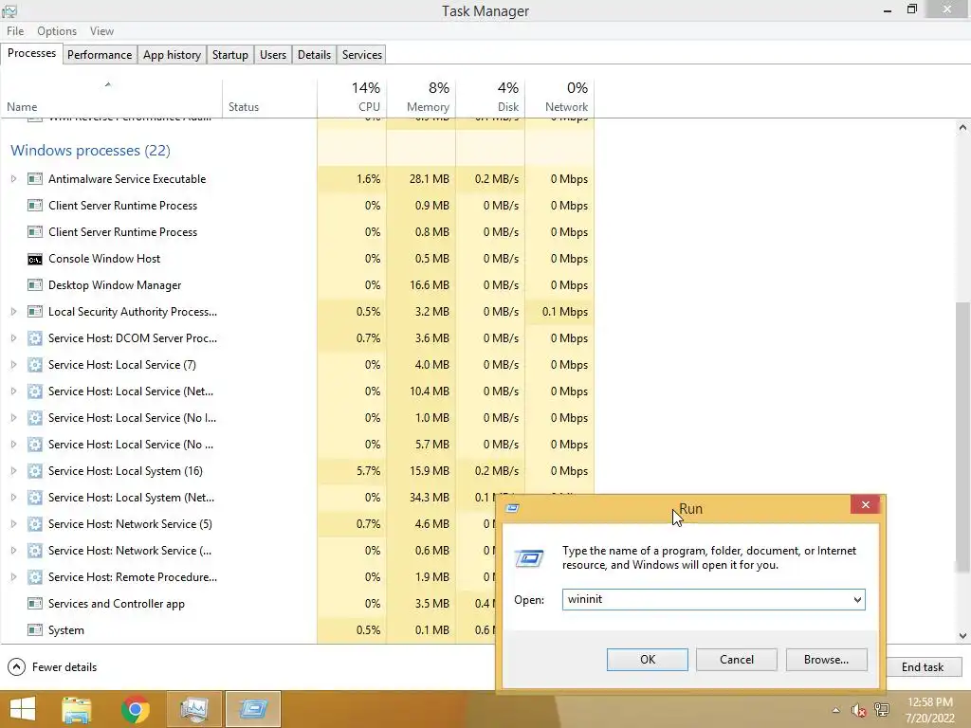The width and height of the screenshot is (971, 728).
Task: Click the Antimalware Service Executable process icon
Action: point(35,179)
